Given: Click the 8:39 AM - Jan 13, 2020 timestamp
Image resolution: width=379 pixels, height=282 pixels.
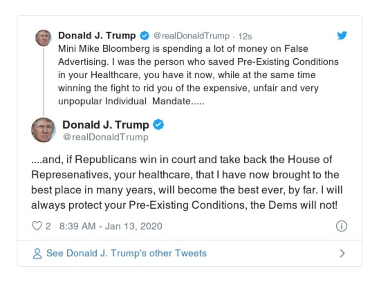Looking at the screenshot, I should point(111,226).
